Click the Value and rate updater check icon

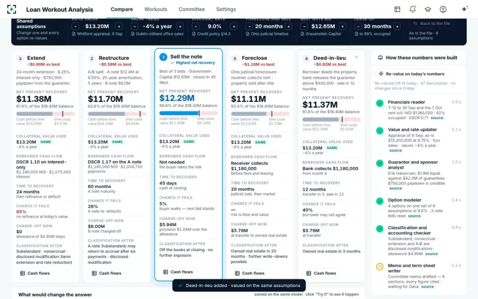click(380, 131)
